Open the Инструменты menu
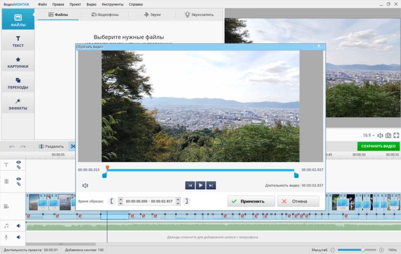Image resolution: width=401 pixels, height=254 pixels. [113, 4]
